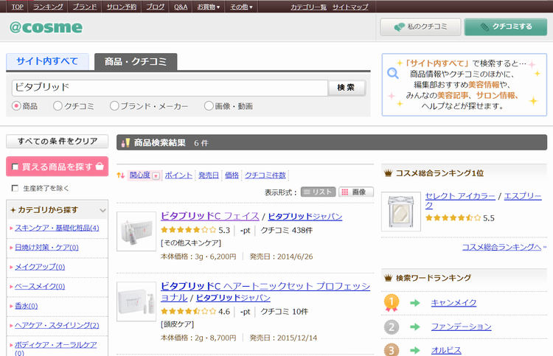Viewport: 553px width, 356px height.
Task: Select the ブランド・メーカー radio button
Action: pos(114,105)
